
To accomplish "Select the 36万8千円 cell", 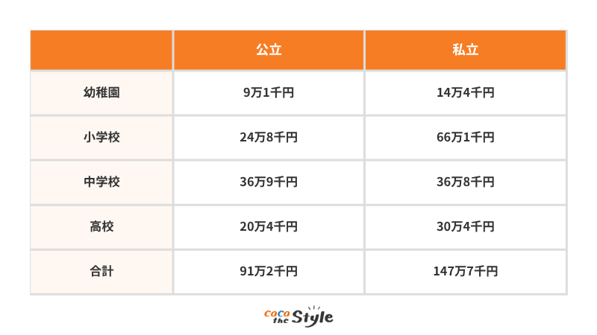I will (x=465, y=182).
